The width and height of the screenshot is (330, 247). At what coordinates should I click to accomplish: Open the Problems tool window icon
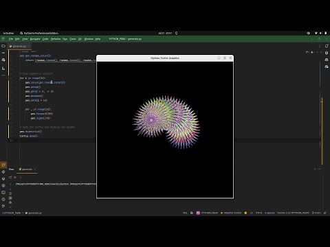(x=3, y=199)
